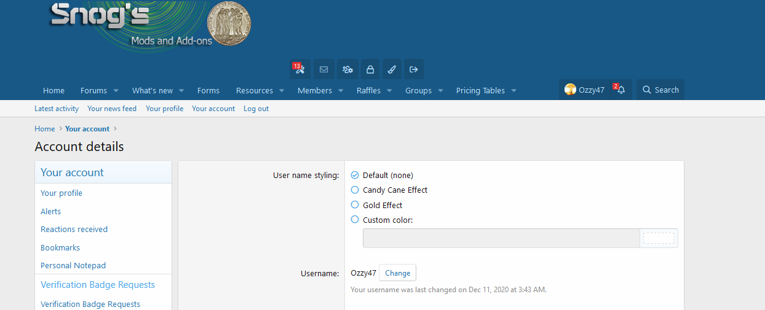Open the users settings gear icon
Image resolution: width=765 pixels, height=310 pixels.
point(347,69)
